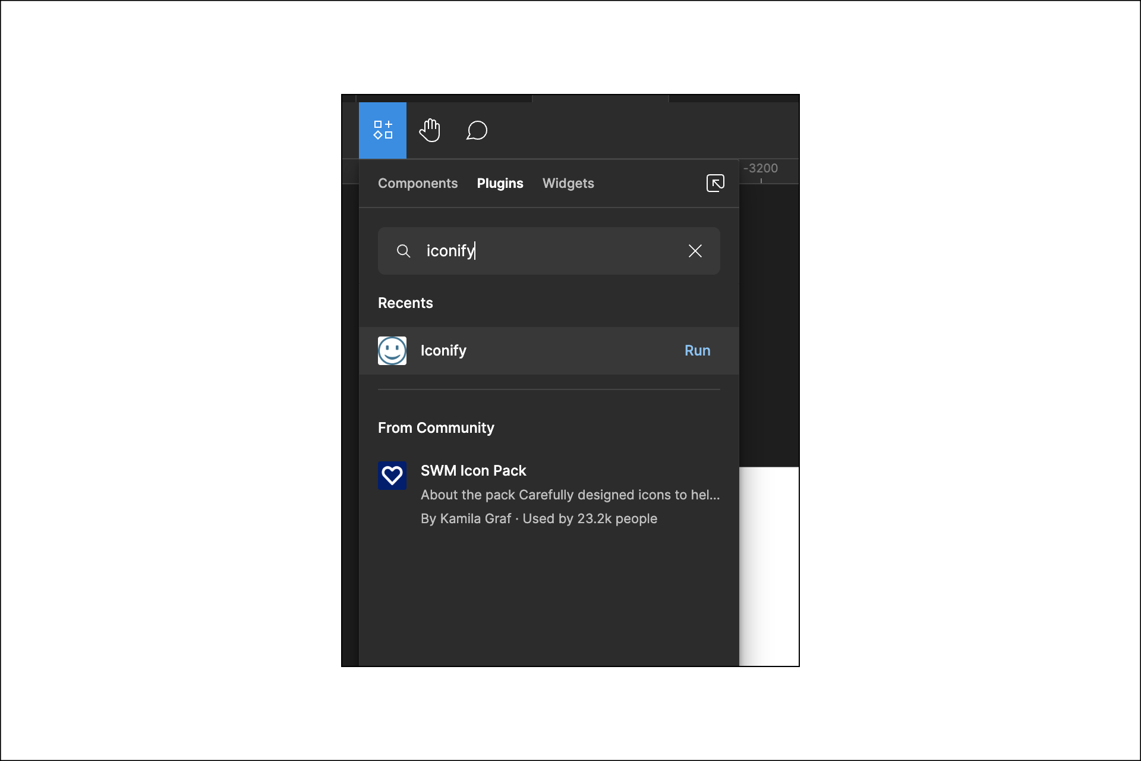Select the Comment tool
The image size is (1141, 761).
click(477, 130)
